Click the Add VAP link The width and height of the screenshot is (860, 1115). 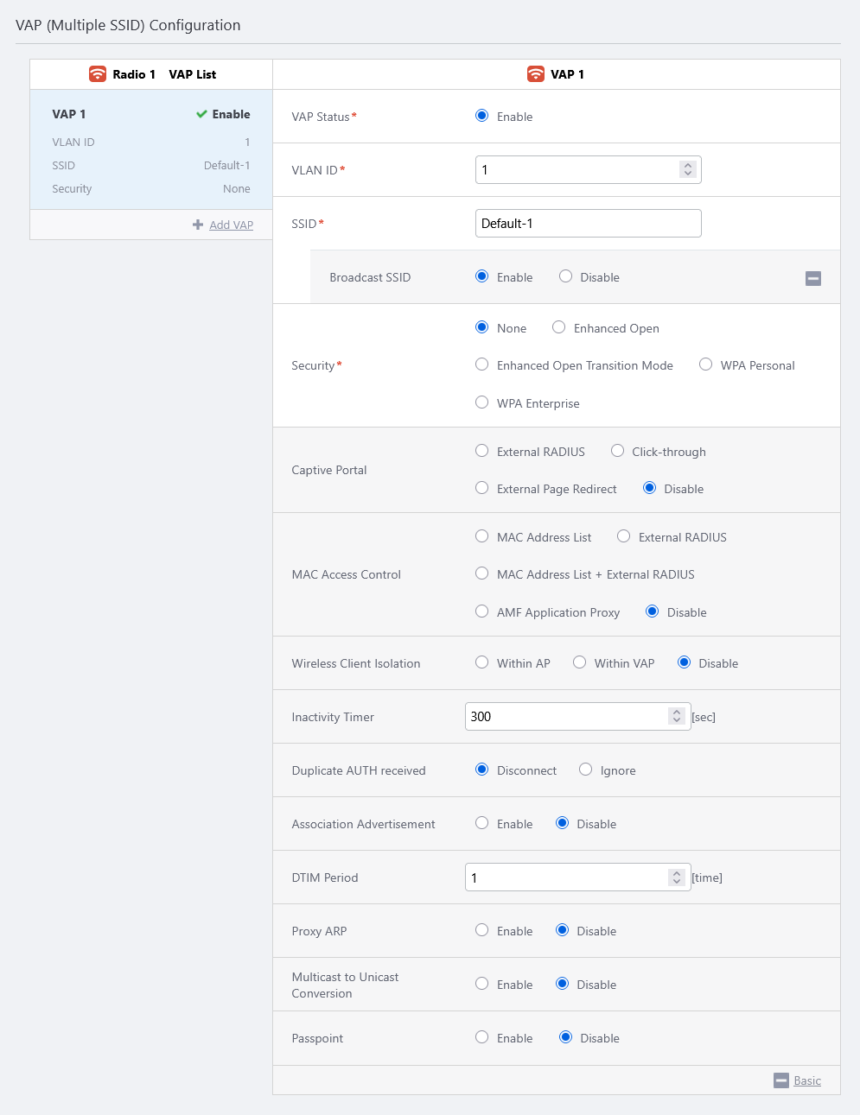[x=231, y=225]
